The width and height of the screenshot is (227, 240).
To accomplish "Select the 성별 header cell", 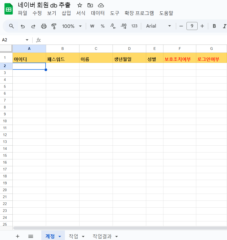I will pyautogui.click(x=154, y=58).
